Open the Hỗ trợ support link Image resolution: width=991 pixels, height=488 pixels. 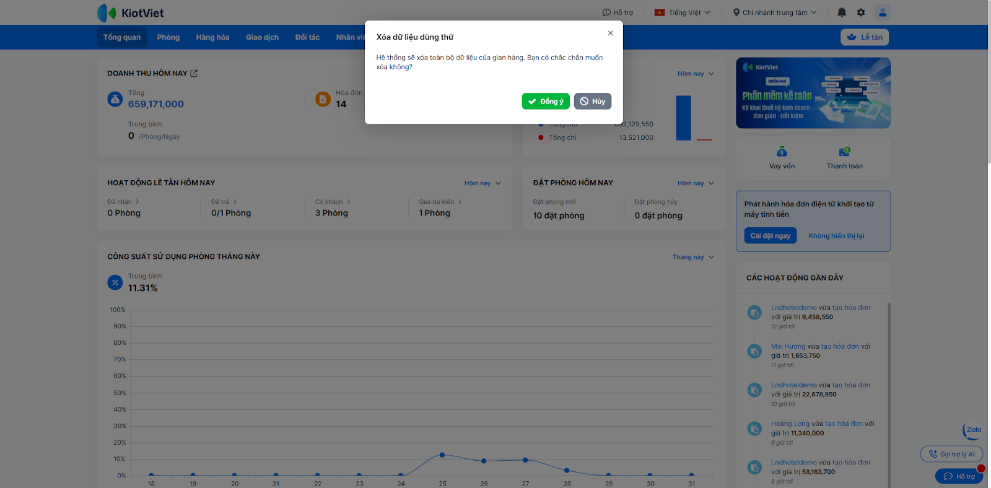coord(618,12)
